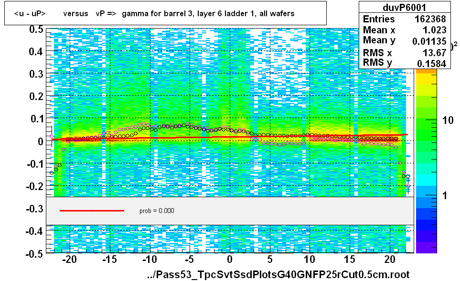Click the y-axis label 0.1
Viewport: 460px width, 281px height.
click(36, 119)
